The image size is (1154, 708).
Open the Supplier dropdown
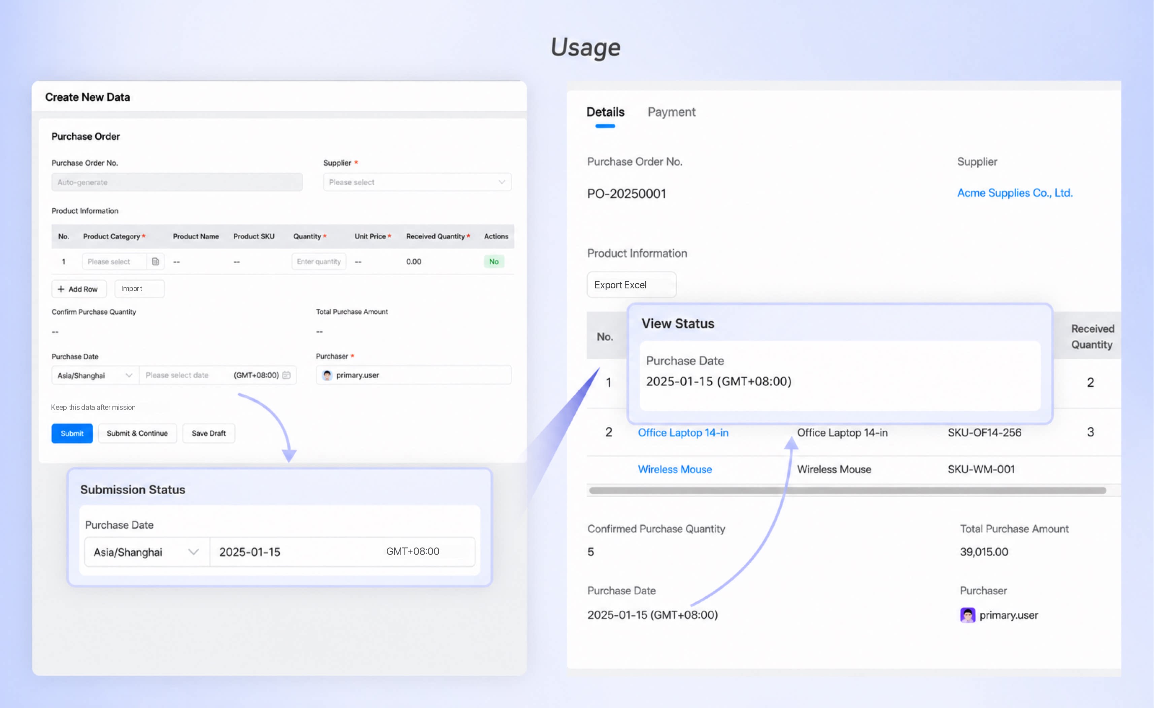pos(417,182)
